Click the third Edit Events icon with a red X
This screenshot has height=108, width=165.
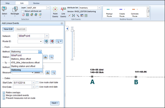(78, 16)
